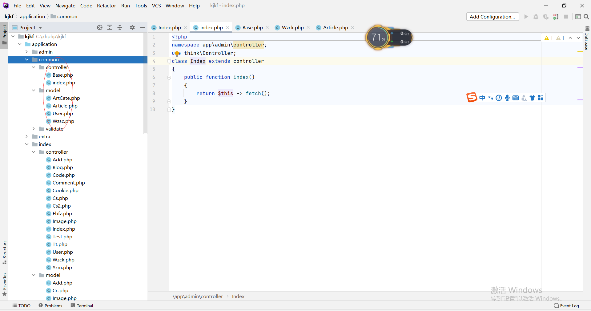Open the Project view dropdown arrow
Image resolution: width=591 pixels, height=311 pixels.
(40, 28)
